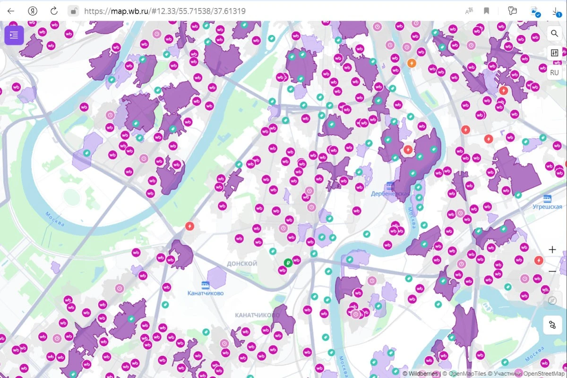Open the browser page translate icon

(x=469, y=11)
